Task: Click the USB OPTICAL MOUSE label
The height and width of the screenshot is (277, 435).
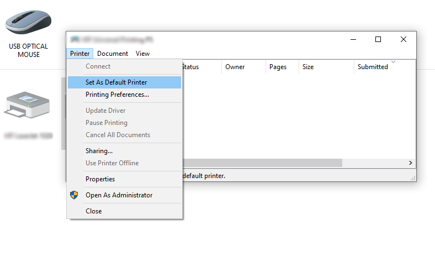Action: 28,50
